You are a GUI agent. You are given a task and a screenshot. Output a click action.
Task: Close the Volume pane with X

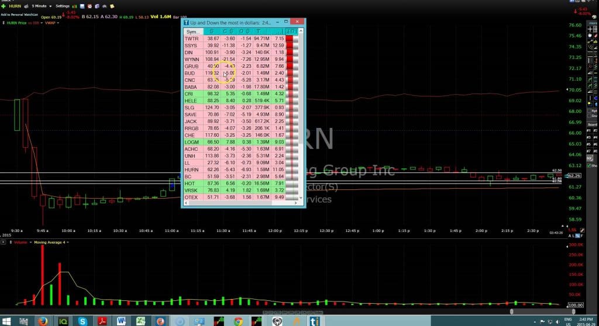[x=3, y=242]
